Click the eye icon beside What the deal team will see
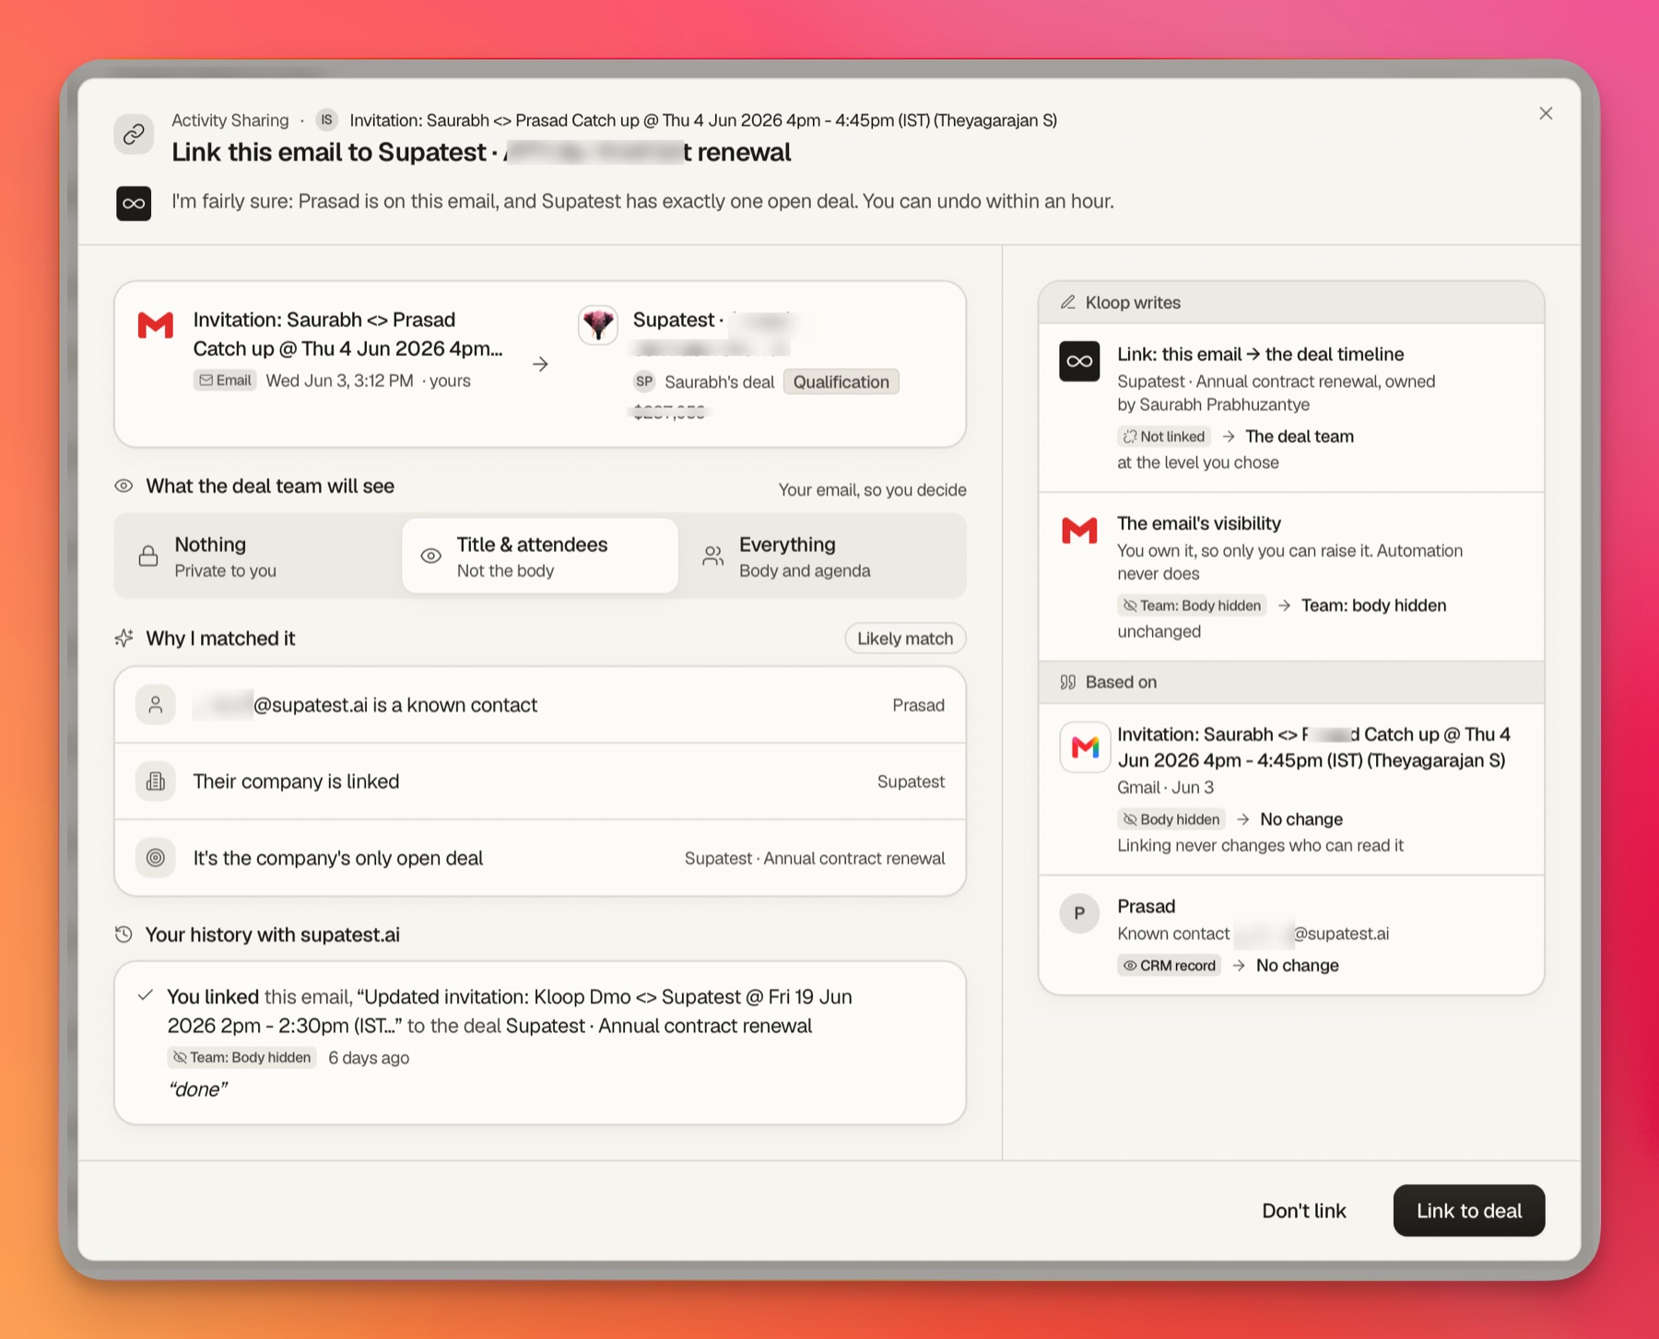Image resolution: width=1659 pixels, height=1339 pixels. 124,486
